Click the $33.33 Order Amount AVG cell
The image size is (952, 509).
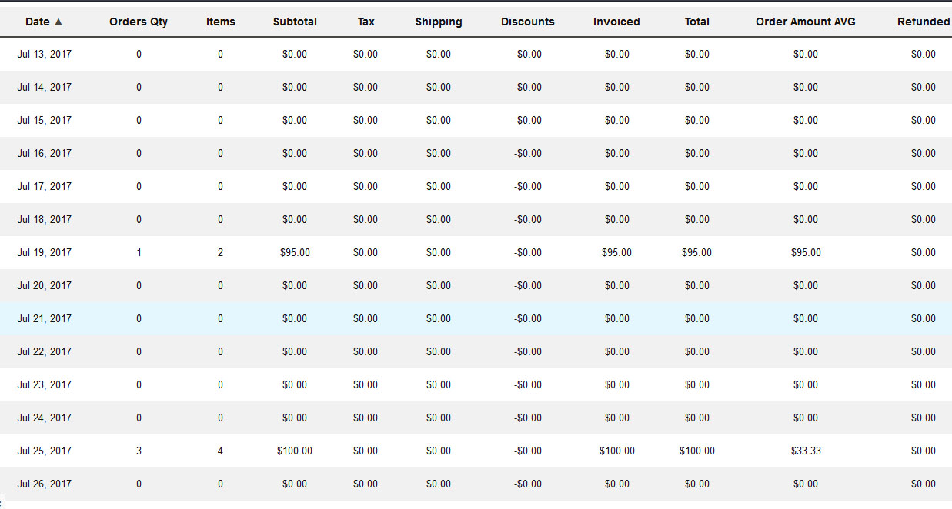tap(806, 451)
